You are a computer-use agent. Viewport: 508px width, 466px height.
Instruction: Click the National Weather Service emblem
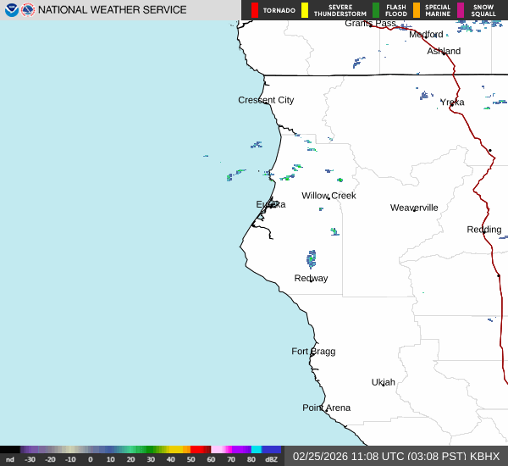[28, 10]
